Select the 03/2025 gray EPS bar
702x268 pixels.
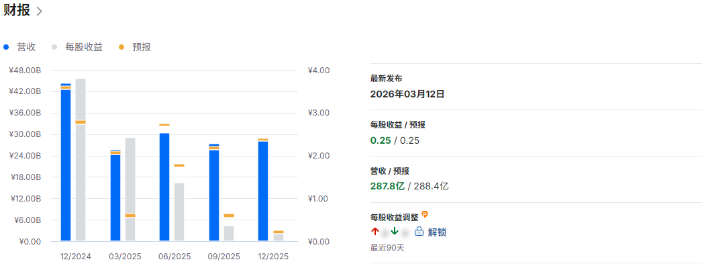pyautogui.click(x=130, y=189)
